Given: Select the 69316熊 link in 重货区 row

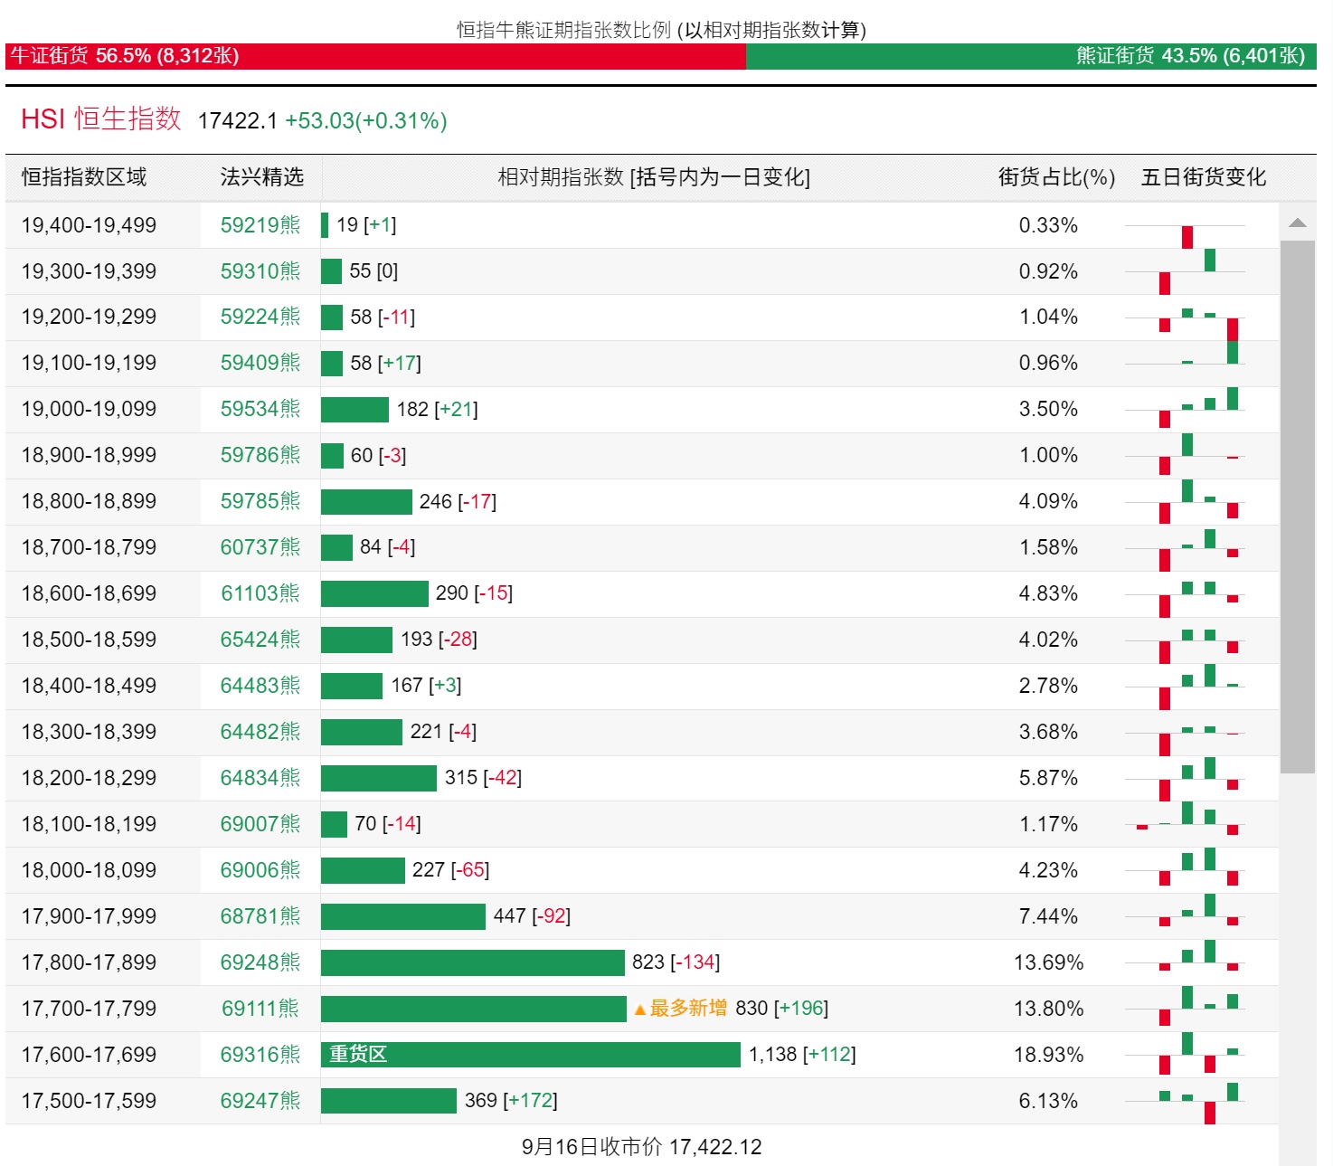Looking at the screenshot, I should pos(260,1055).
